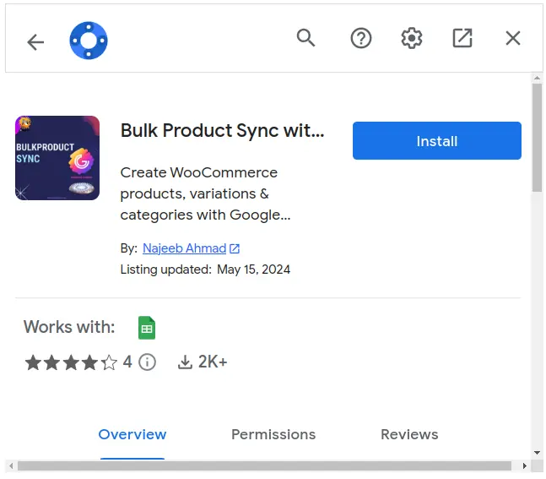This screenshot has width=546, height=479.
Task: Switch to the Permissions tab
Action: click(273, 435)
